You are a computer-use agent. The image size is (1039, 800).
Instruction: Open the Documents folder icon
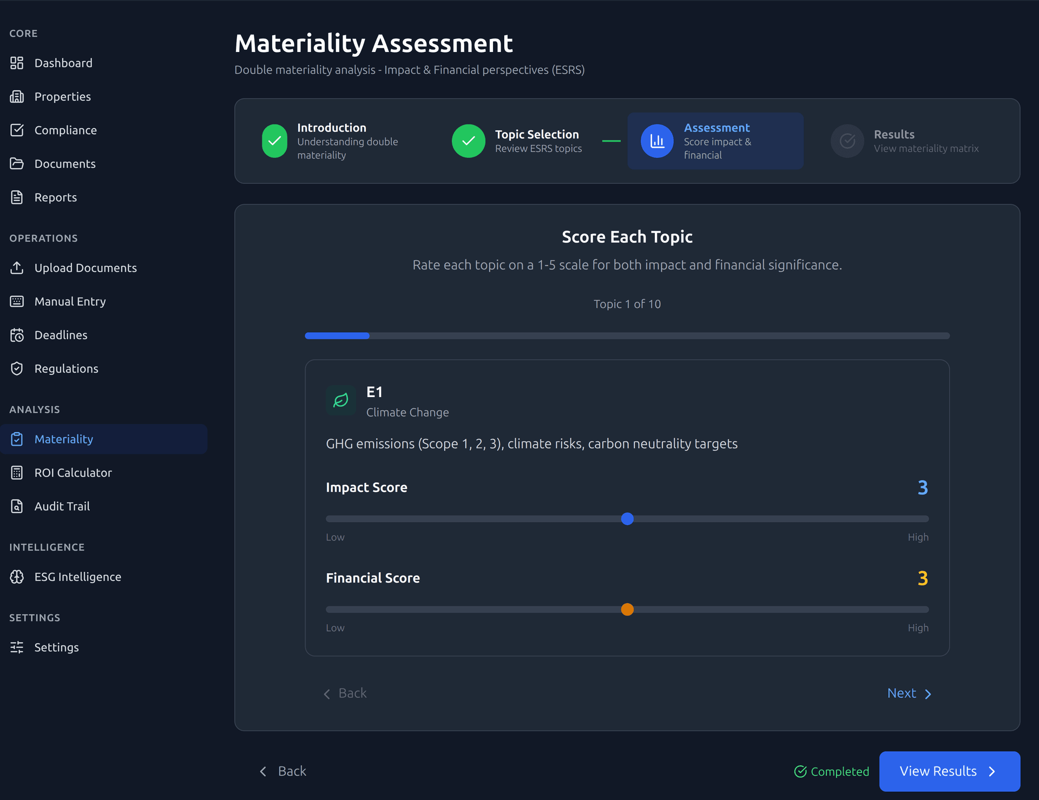(17, 164)
